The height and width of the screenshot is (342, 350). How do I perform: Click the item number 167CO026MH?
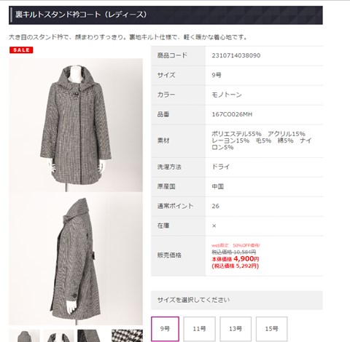pyautogui.click(x=232, y=114)
